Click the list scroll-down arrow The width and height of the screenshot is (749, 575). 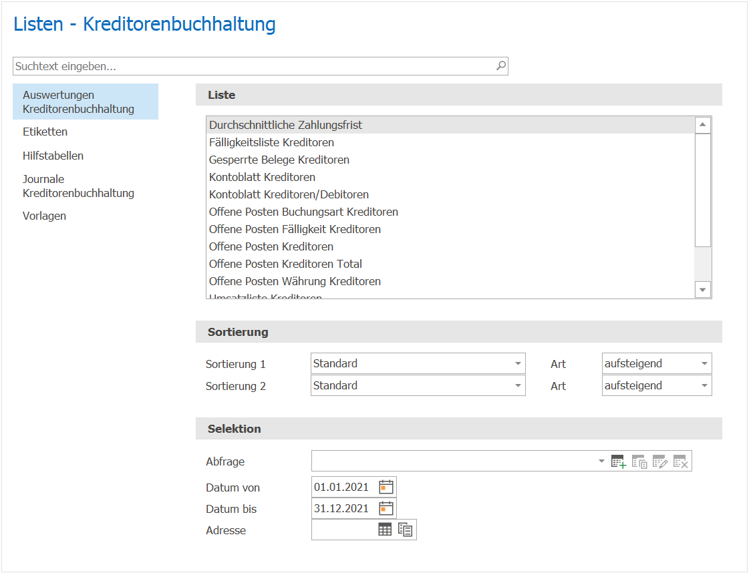(x=702, y=289)
